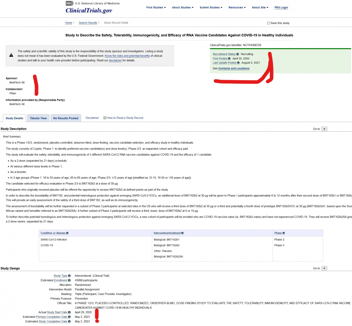The height and width of the screenshot is (326, 352).
Task: Go back to Search Results breadcrumb
Action: pos(88,23)
